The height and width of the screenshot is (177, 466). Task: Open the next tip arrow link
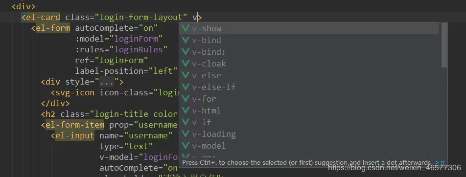(437, 163)
